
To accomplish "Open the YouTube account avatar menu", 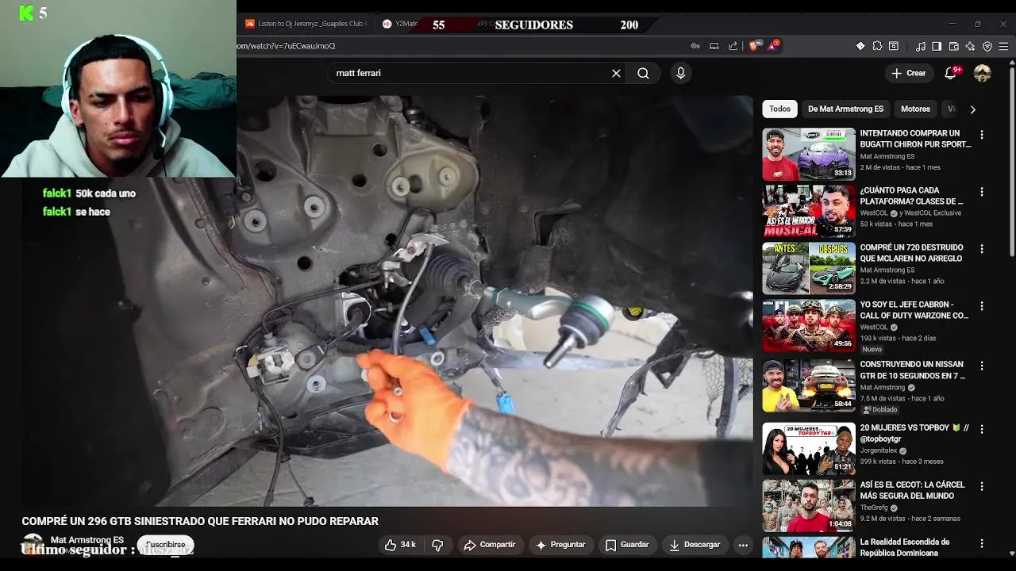I will coord(983,73).
